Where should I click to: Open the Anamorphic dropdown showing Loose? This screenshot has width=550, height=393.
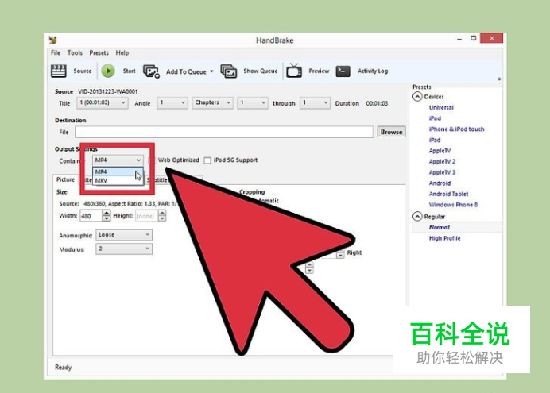click(x=124, y=235)
